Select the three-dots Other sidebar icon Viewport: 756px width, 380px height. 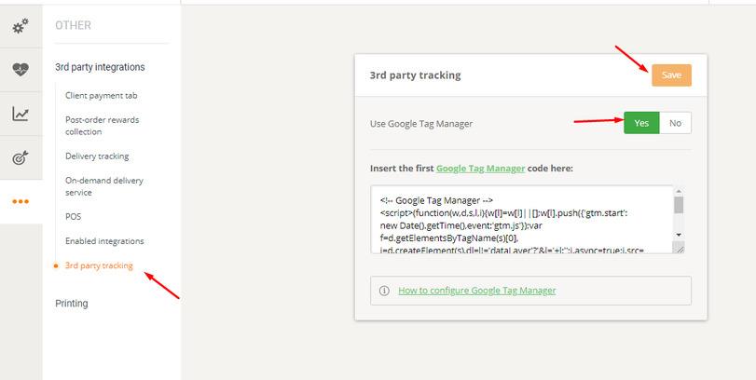21,201
